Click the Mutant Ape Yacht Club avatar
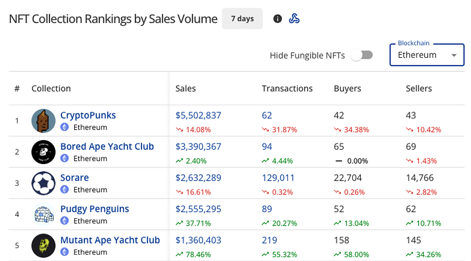 [x=43, y=246]
